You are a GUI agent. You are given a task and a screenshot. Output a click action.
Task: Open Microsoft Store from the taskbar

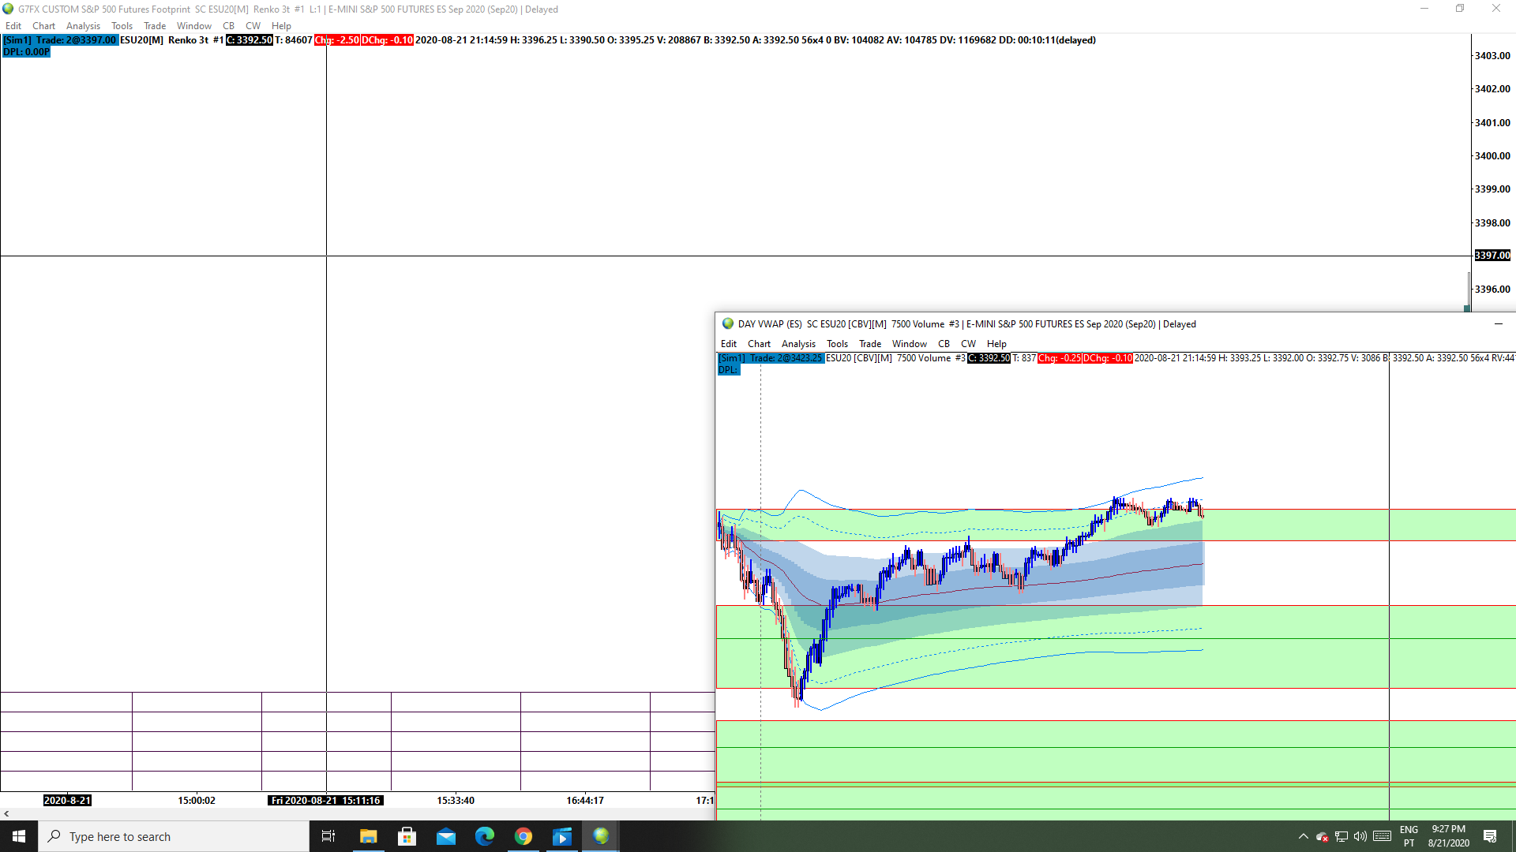[x=407, y=836]
